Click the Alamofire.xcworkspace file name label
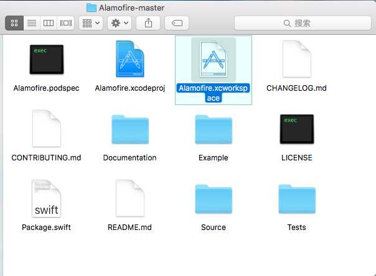The width and height of the screenshot is (376, 276). (x=214, y=93)
